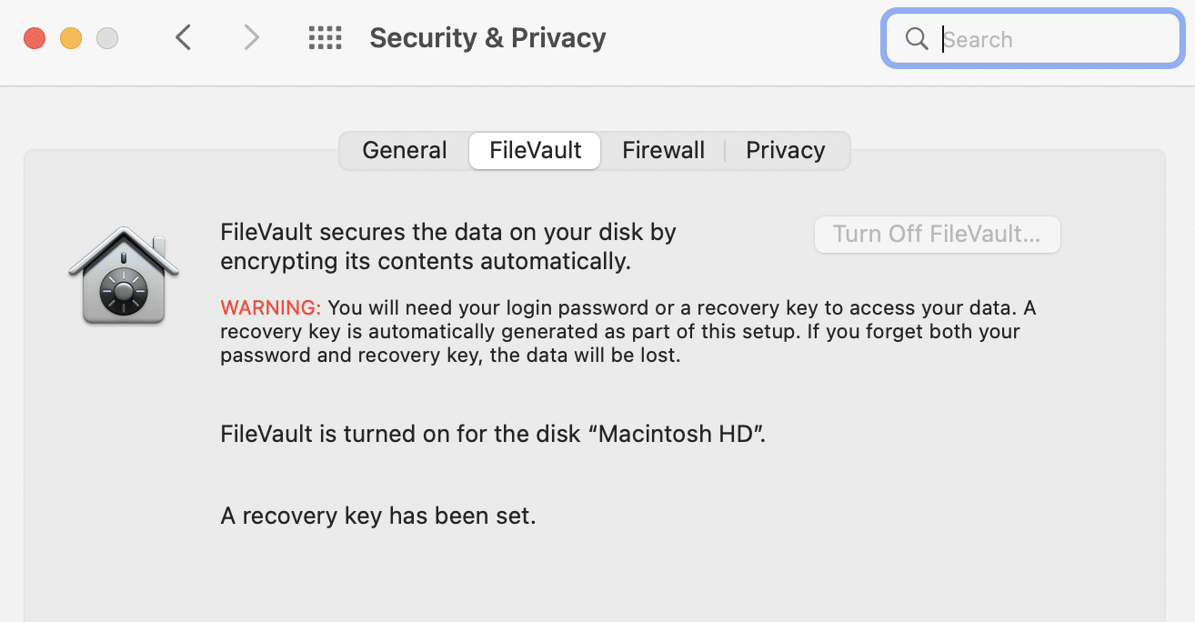The image size is (1195, 622).
Task: Click the gray zoom window button
Action: pyautogui.click(x=107, y=39)
